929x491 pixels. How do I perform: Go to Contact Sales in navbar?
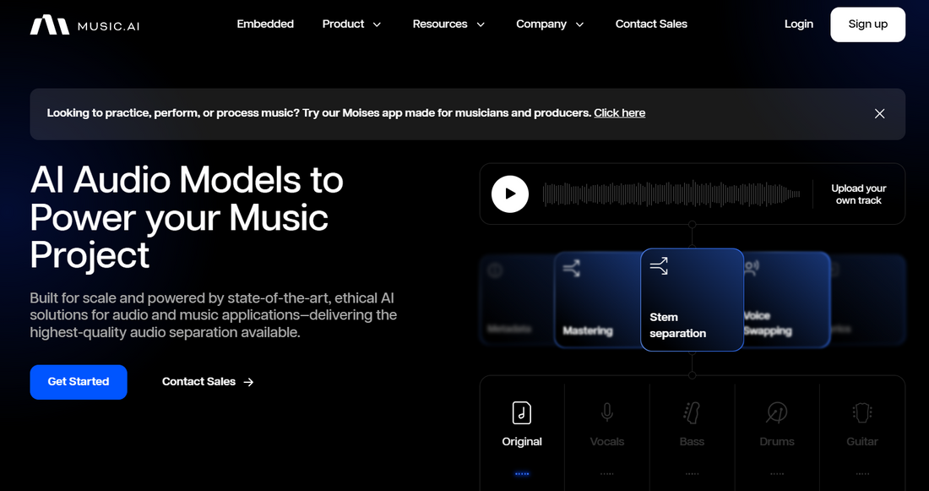coord(651,25)
